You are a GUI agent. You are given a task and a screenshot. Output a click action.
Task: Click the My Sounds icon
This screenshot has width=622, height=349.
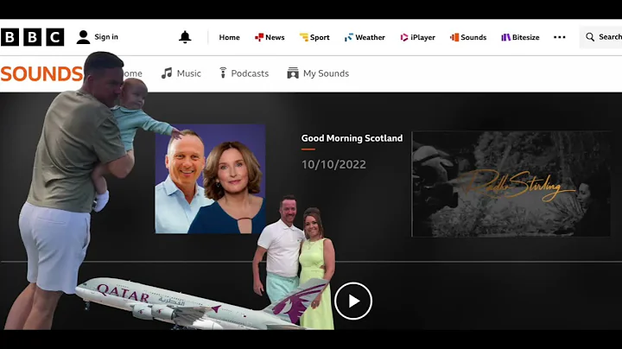click(293, 73)
